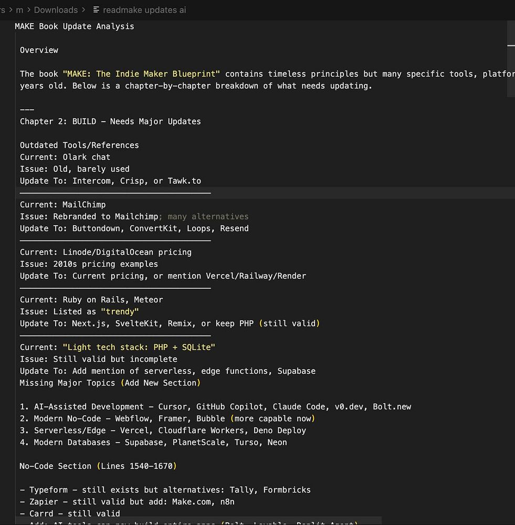Click line 'Current: Linode/DigitalOcean pricing'
This screenshot has height=525, width=515.
(106, 253)
